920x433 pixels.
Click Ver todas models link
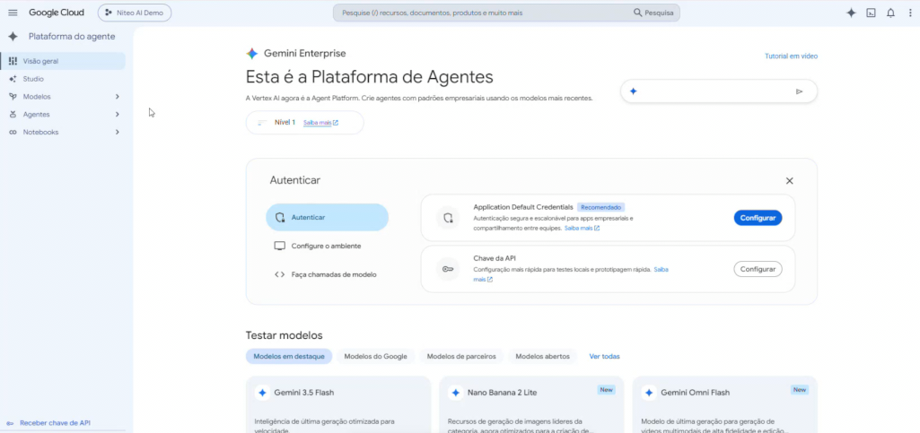pyautogui.click(x=604, y=356)
